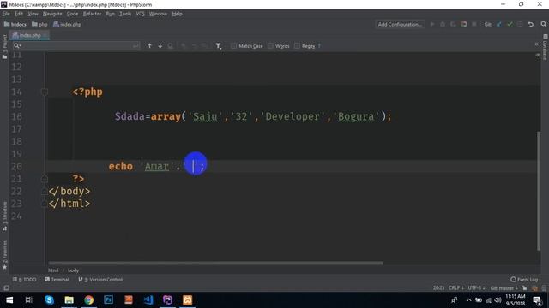Viewport: 549px width, 308px height.
Task: Enable the Regex checkbox
Action: [x=297, y=45]
